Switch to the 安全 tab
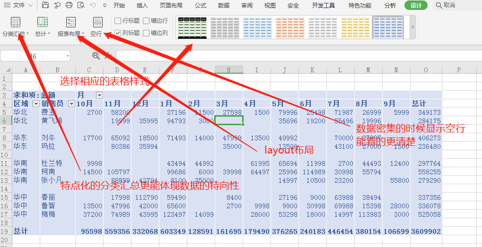This screenshot has height=247, width=482. 293,6
